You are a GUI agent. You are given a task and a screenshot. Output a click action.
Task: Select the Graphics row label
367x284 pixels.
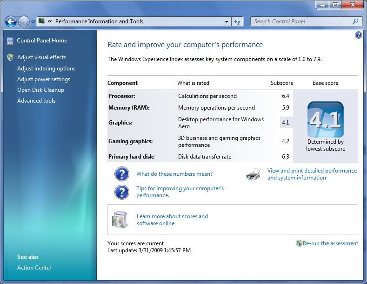[x=120, y=123]
